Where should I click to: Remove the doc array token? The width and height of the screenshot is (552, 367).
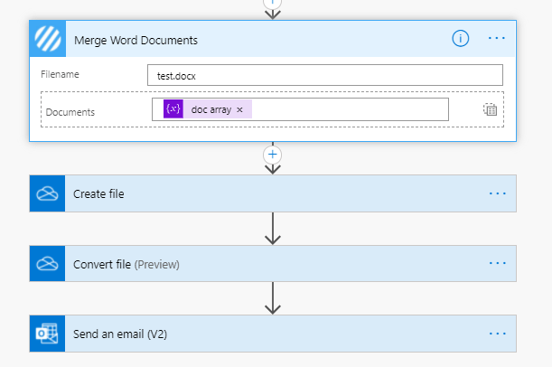click(x=239, y=109)
